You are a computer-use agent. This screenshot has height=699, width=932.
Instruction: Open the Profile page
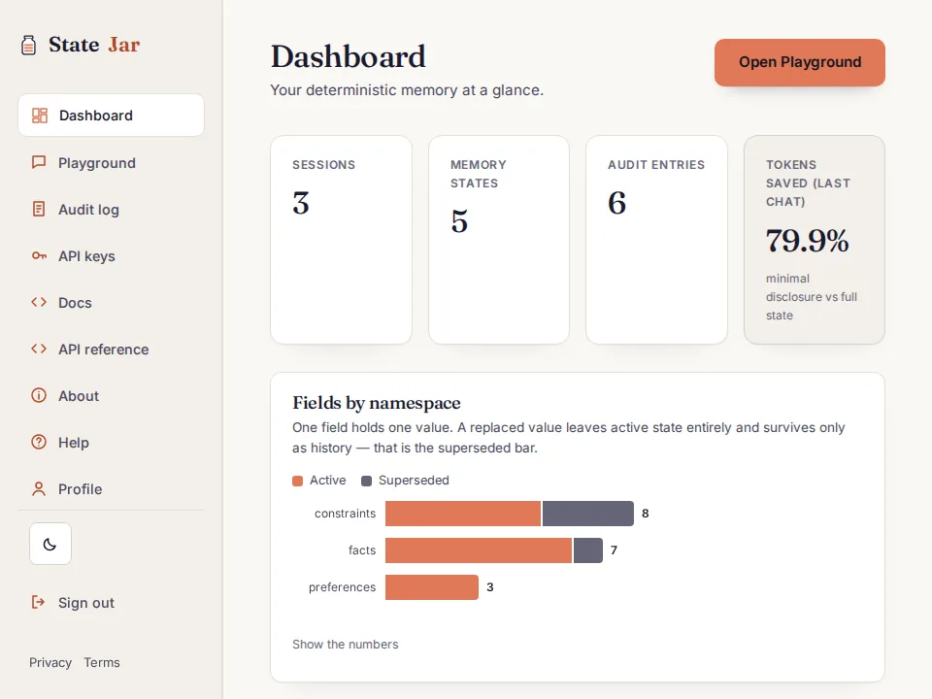coord(111,488)
